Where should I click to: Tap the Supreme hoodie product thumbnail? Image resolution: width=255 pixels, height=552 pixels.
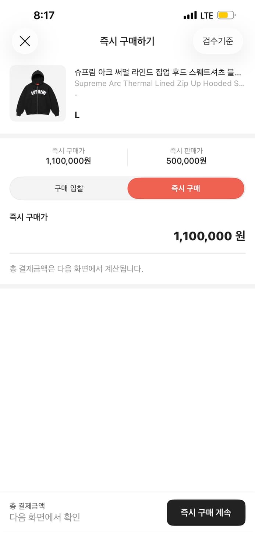click(38, 93)
